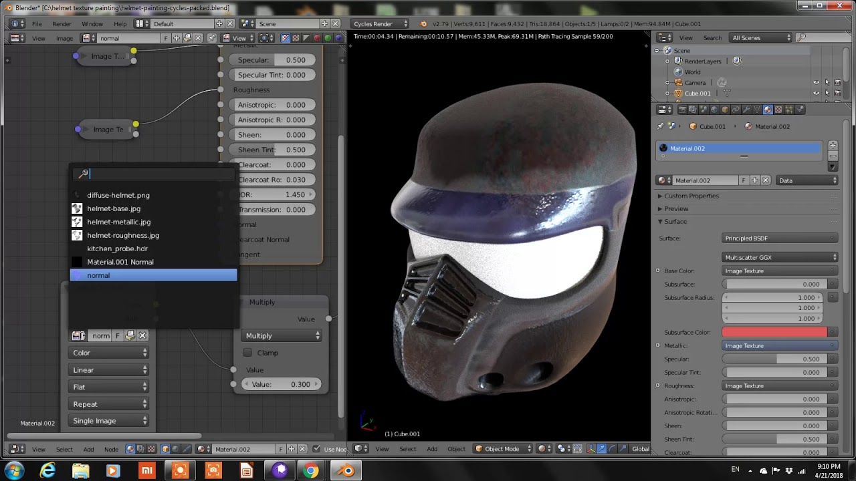856x481 pixels.
Task: Expand the Preview panel
Action: [x=676, y=208]
